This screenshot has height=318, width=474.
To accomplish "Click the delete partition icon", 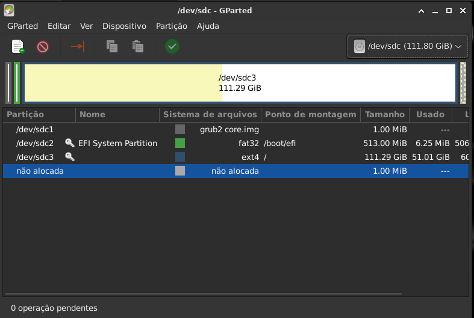I will tap(43, 46).
